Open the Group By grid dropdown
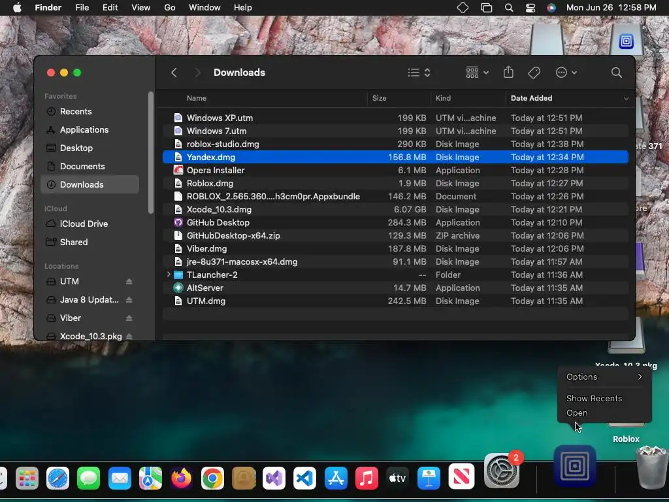This screenshot has width=669, height=502. (x=477, y=73)
